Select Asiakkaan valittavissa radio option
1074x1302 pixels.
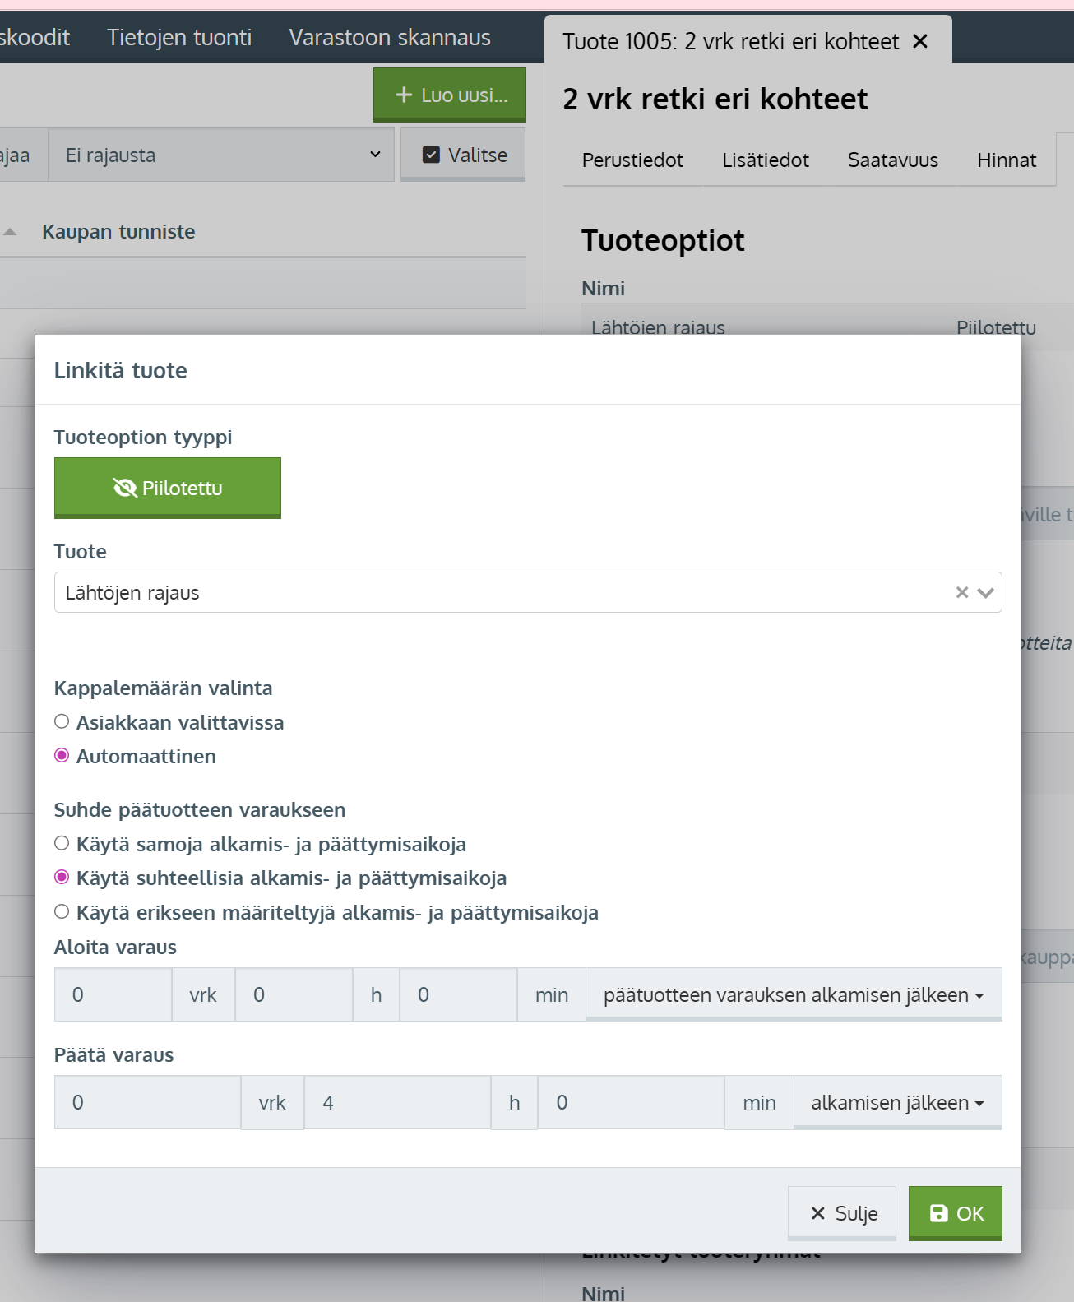[62, 721]
